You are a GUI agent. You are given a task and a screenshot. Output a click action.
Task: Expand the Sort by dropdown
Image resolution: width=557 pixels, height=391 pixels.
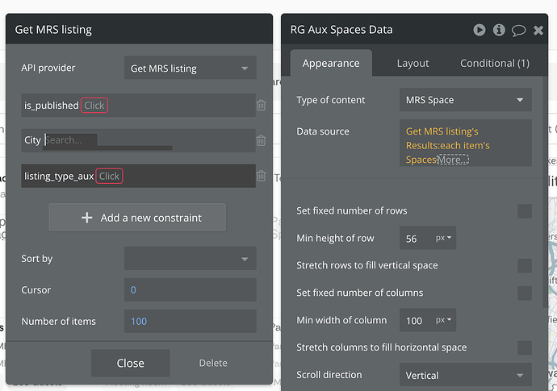pos(190,259)
